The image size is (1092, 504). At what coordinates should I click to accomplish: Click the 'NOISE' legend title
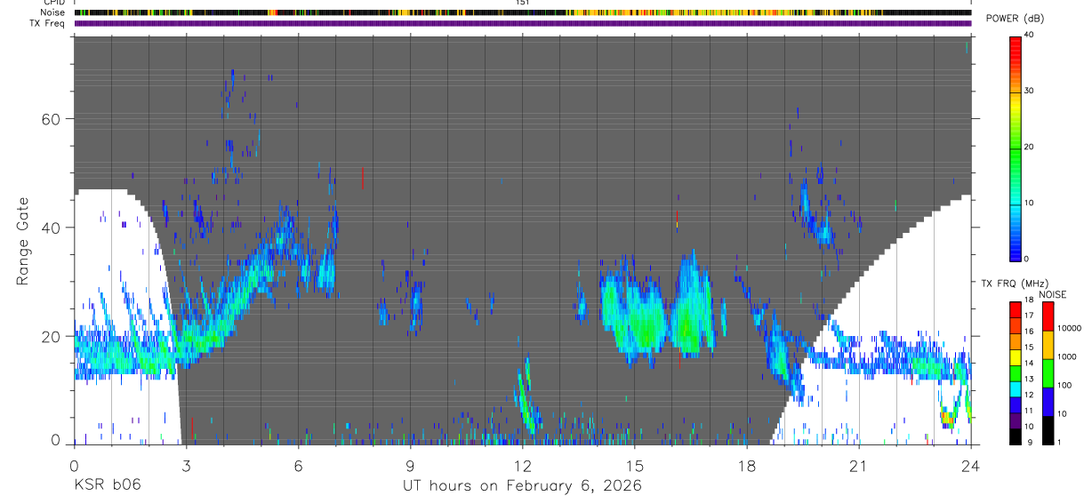pos(1051,294)
